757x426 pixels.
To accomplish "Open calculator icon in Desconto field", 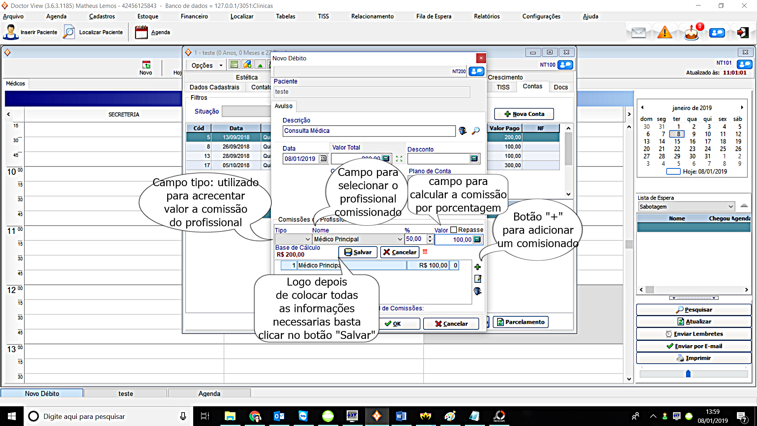I will [474, 159].
